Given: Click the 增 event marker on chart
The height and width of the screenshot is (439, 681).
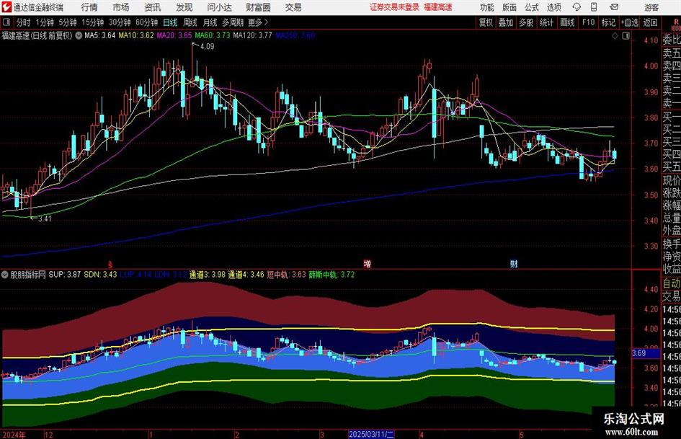Looking at the screenshot, I should (368, 263).
